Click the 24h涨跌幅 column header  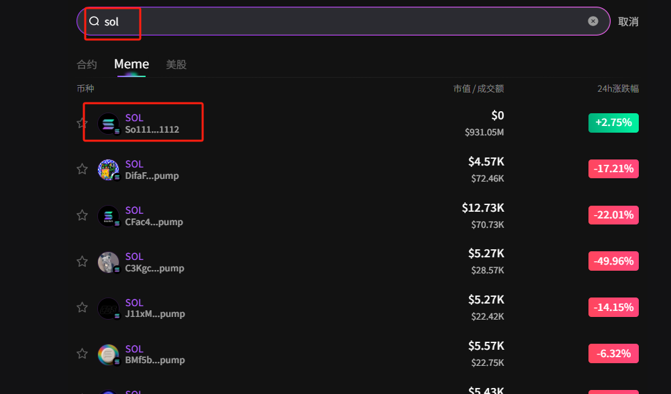618,88
